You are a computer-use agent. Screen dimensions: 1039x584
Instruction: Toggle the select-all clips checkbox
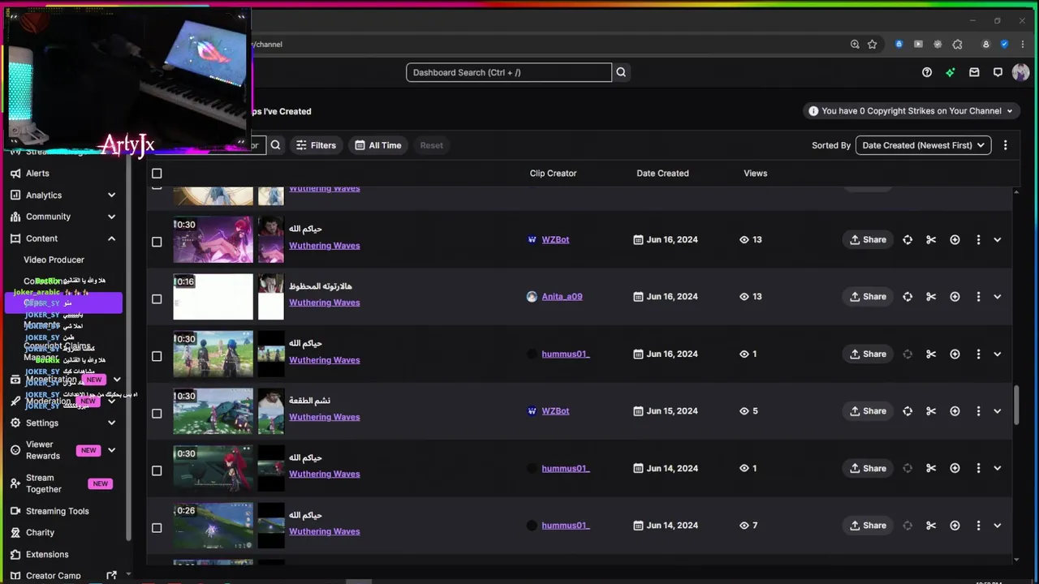(x=157, y=174)
